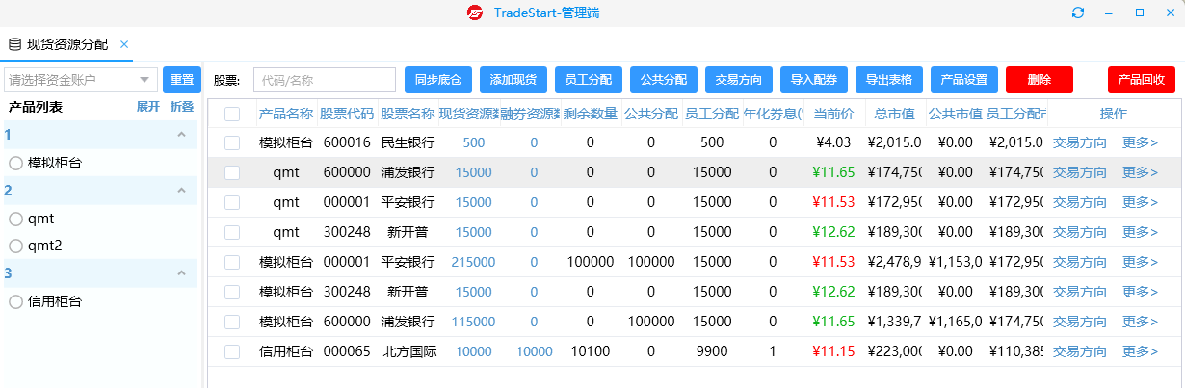The image size is (1185, 388).
Task: Check the 模拟柜台 新开普 row checkbox
Action: coord(232,292)
